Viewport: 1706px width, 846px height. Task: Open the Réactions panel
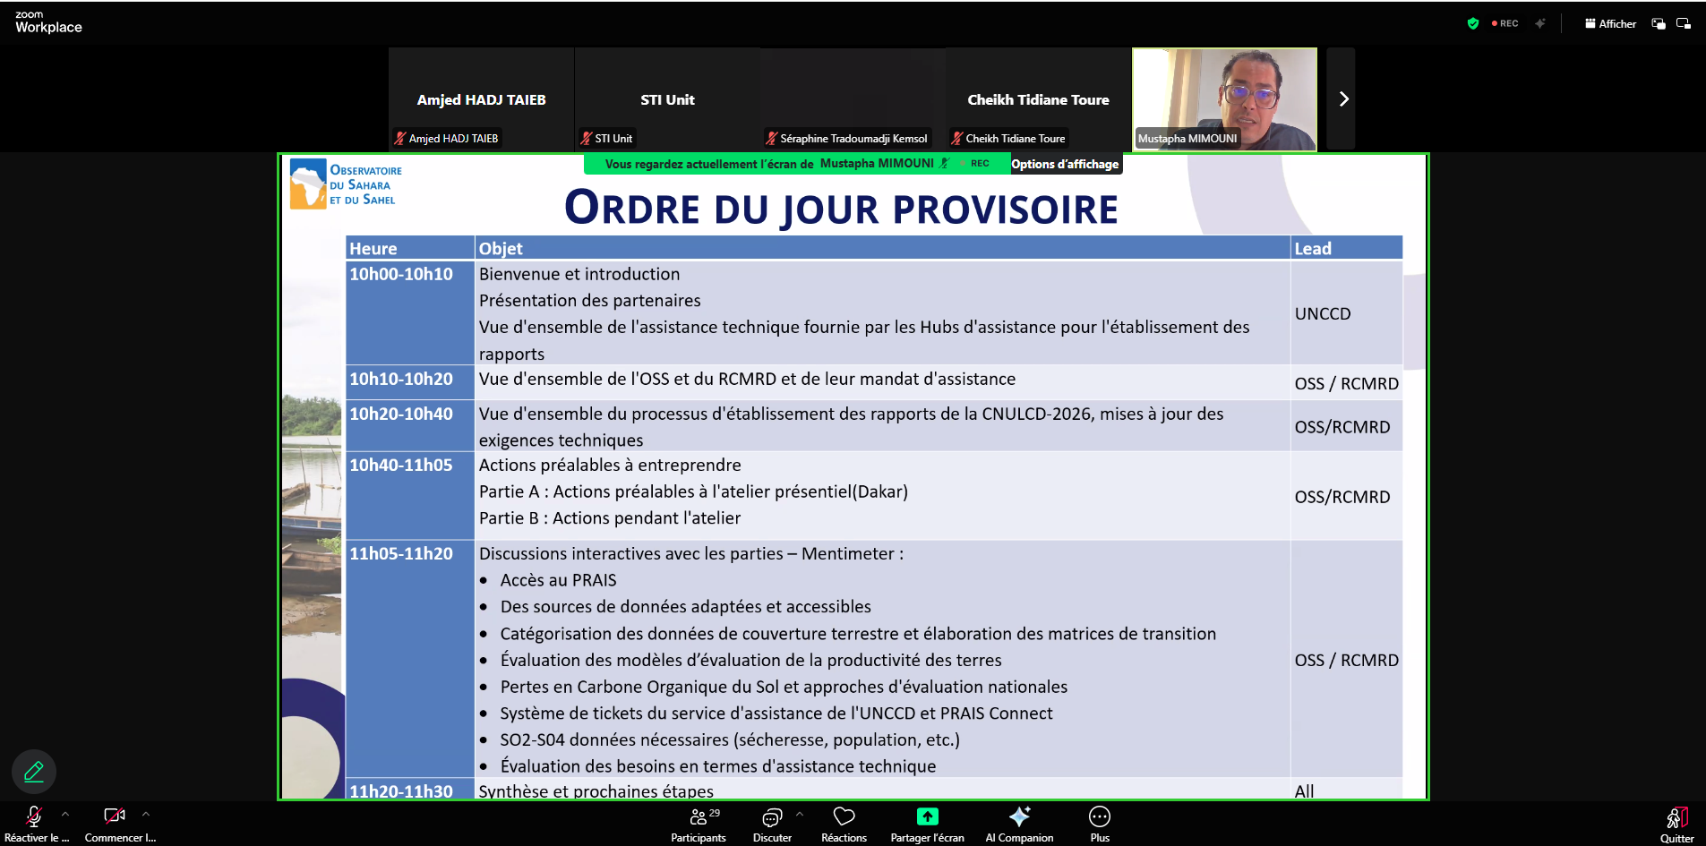click(843, 823)
